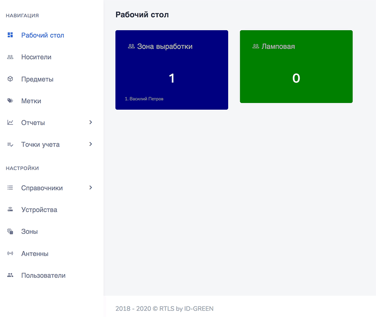Click the chart icon beside Отчеты
376x317 pixels.
(x=10, y=123)
